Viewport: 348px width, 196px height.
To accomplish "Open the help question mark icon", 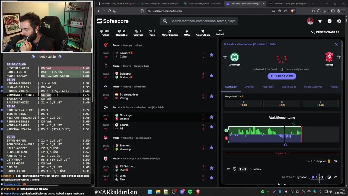I will pyautogui.click(x=330, y=21).
